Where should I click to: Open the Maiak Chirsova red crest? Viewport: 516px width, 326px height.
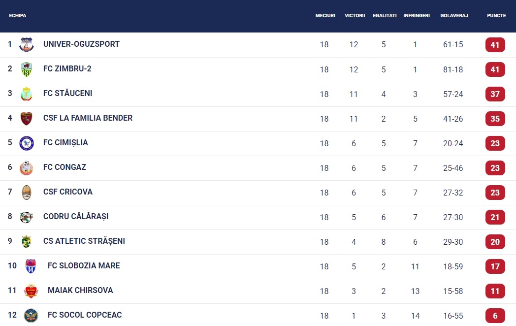coord(31,291)
